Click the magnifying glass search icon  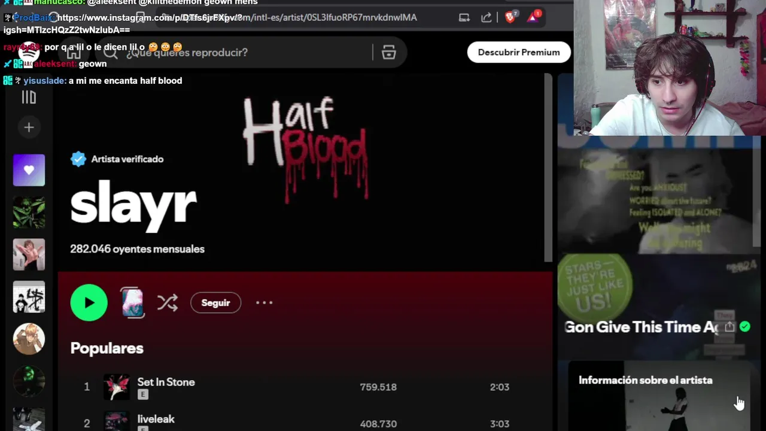point(110,52)
